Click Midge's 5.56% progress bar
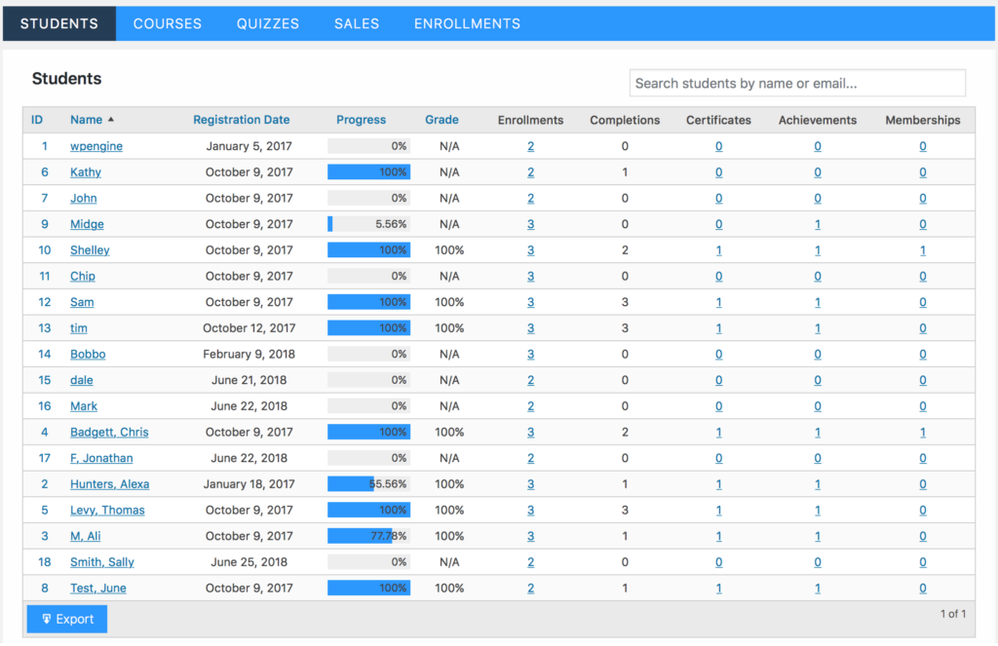The width and height of the screenshot is (998, 646). [x=368, y=224]
